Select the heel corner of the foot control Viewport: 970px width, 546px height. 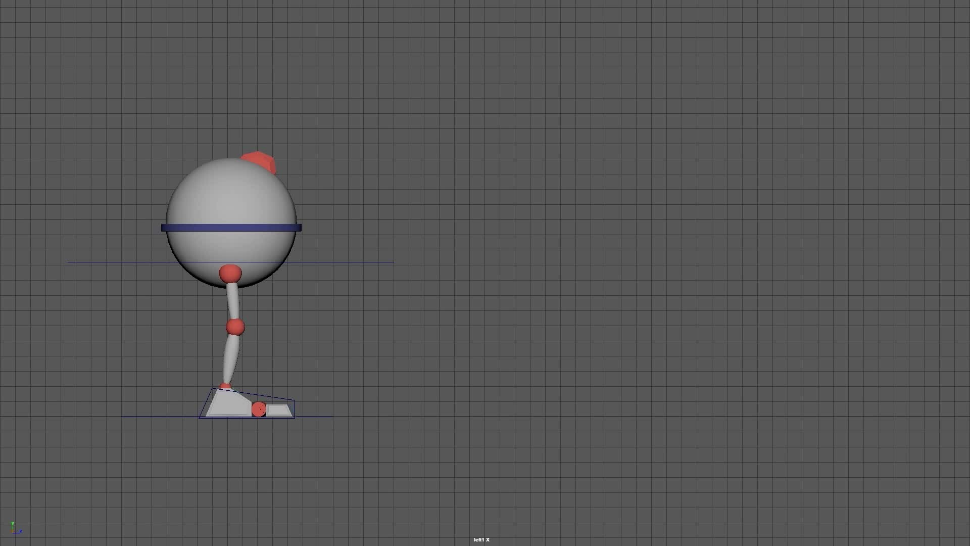point(200,417)
